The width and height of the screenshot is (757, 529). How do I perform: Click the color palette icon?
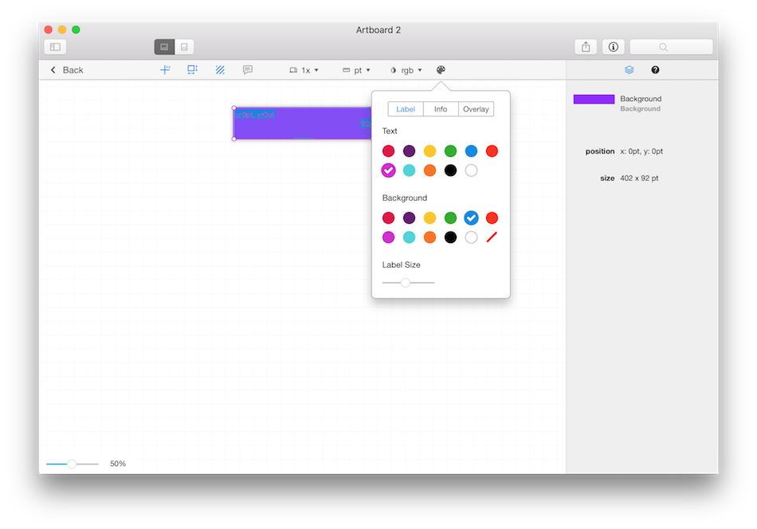tap(441, 70)
